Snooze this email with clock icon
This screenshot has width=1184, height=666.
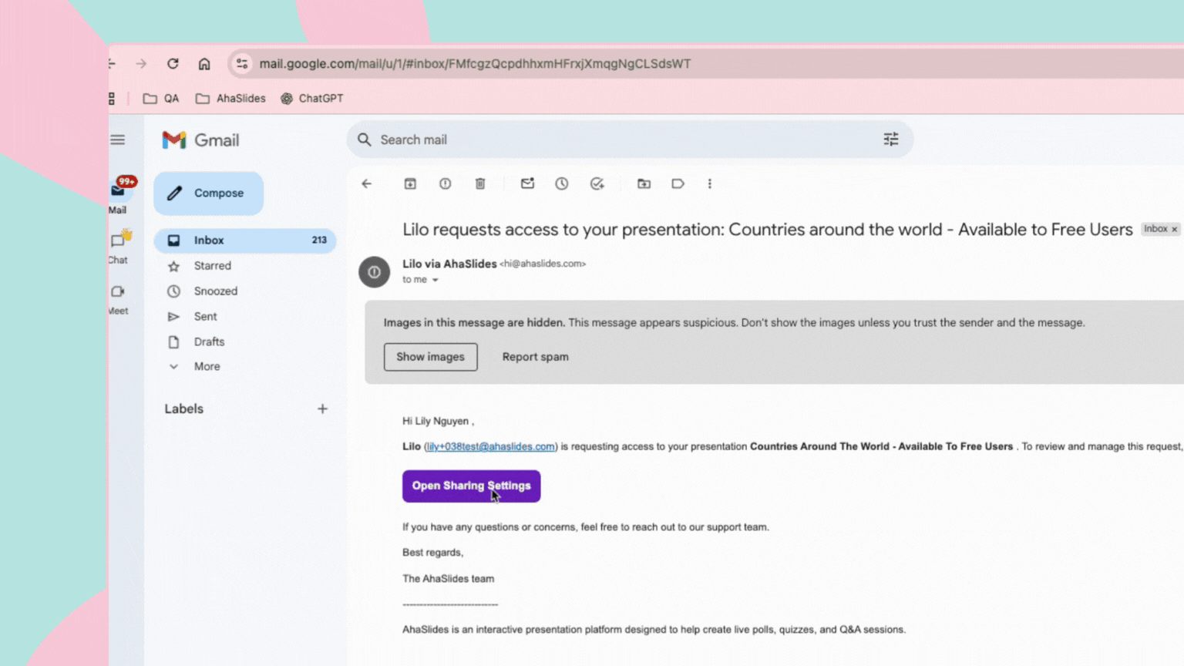click(562, 183)
